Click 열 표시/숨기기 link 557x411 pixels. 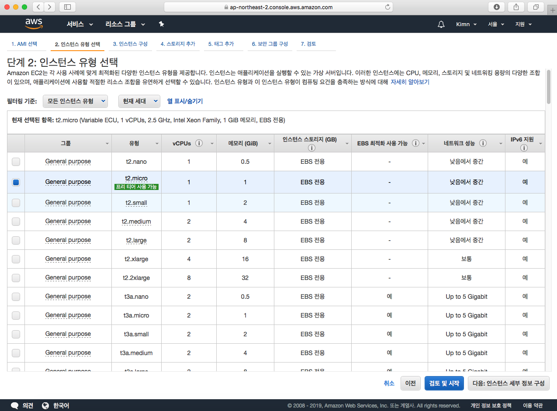click(x=185, y=101)
